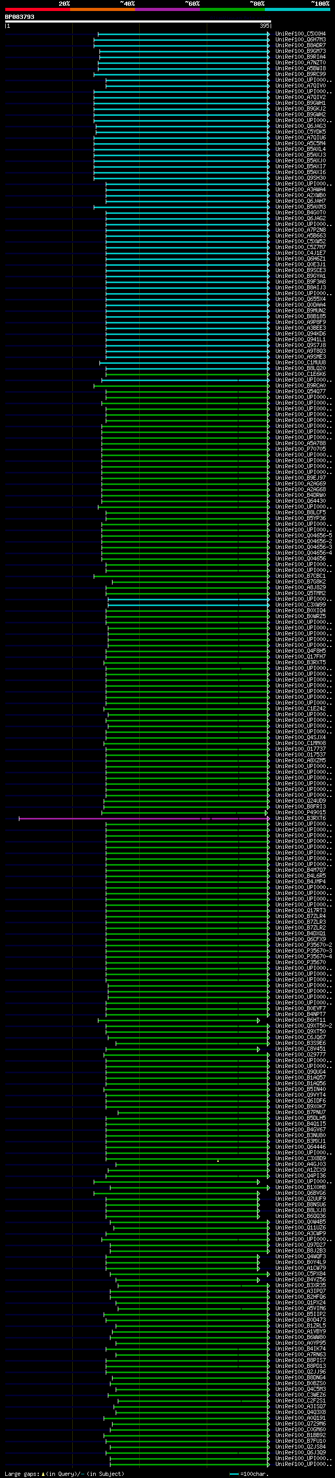Select hit label UniRef100_B4M7Q7
Screen dimensions: 335x1478
tap(300, 870)
